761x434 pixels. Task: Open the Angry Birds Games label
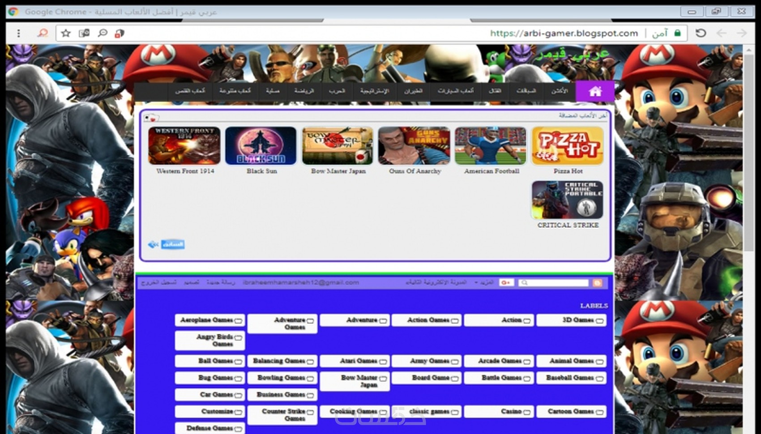coord(210,340)
